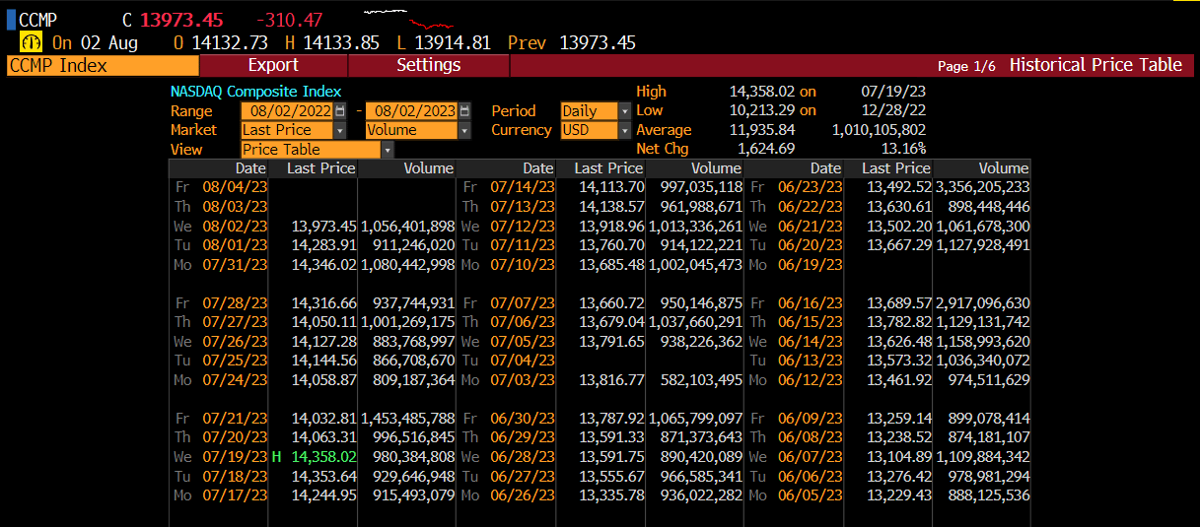1200x527 pixels.
Task: Open the Market Last Price dropdown
Action: coord(340,130)
